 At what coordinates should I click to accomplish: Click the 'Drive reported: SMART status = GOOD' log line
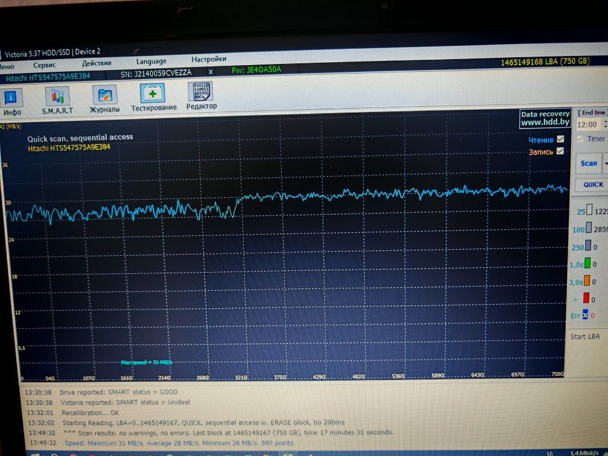[x=118, y=392]
